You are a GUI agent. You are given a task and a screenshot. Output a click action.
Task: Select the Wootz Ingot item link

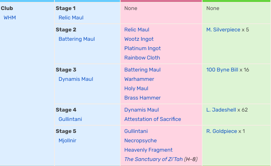pyautogui.click(x=139, y=39)
